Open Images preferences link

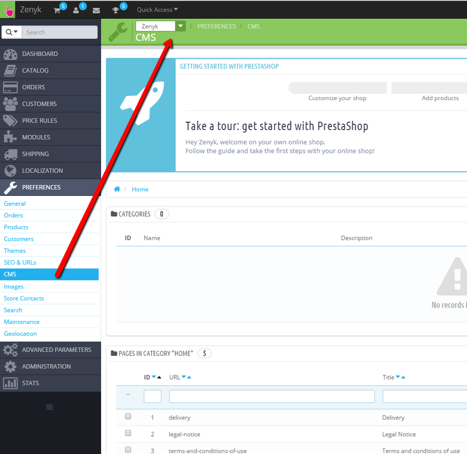click(x=13, y=287)
